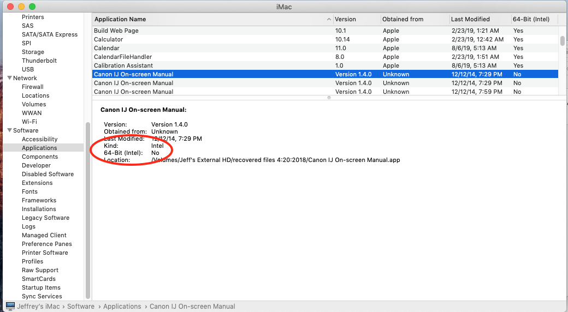Click Applications in the path bar
568x312 pixels.
point(122,306)
